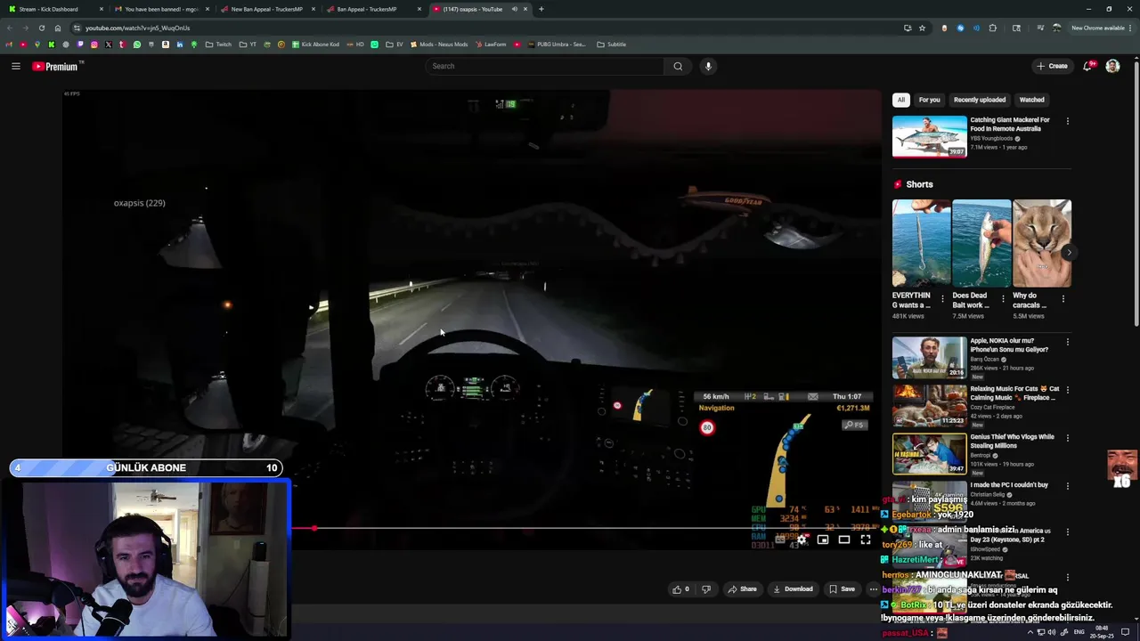This screenshot has height=641, width=1140.
Task: Click the red video progress scrubber
Action: tap(313, 528)
